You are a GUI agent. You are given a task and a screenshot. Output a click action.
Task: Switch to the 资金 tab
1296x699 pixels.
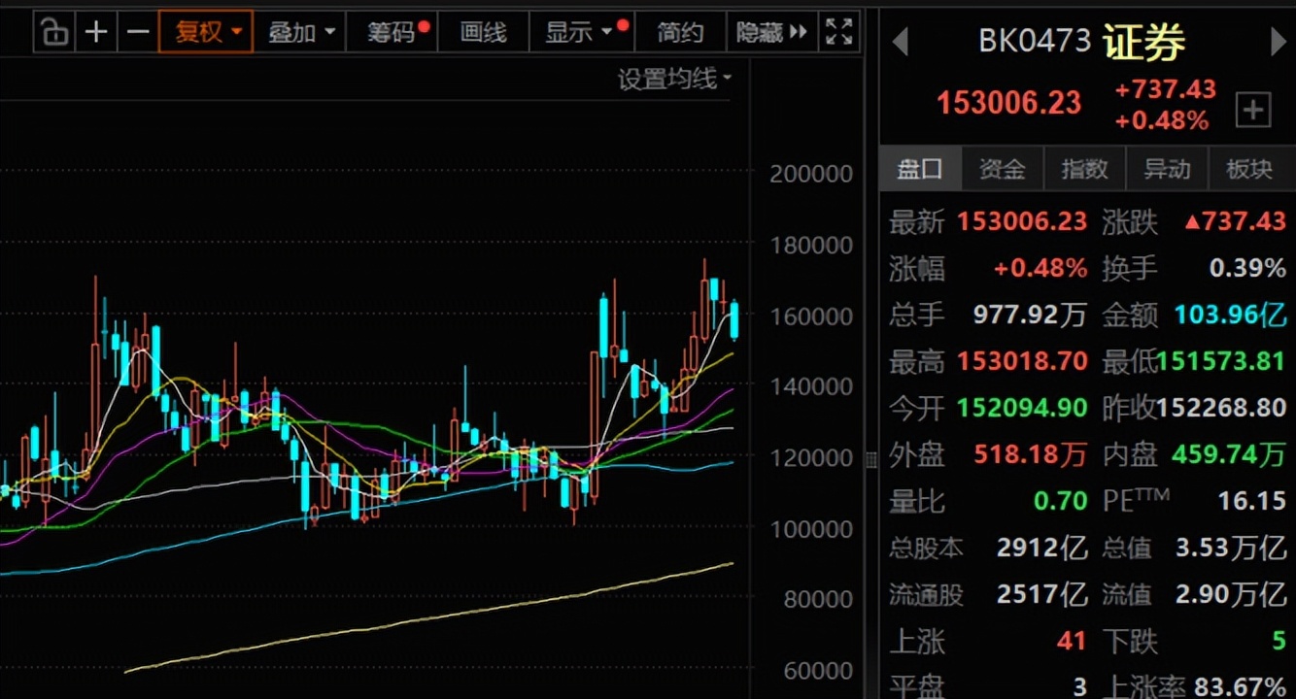click(1002, 169)
